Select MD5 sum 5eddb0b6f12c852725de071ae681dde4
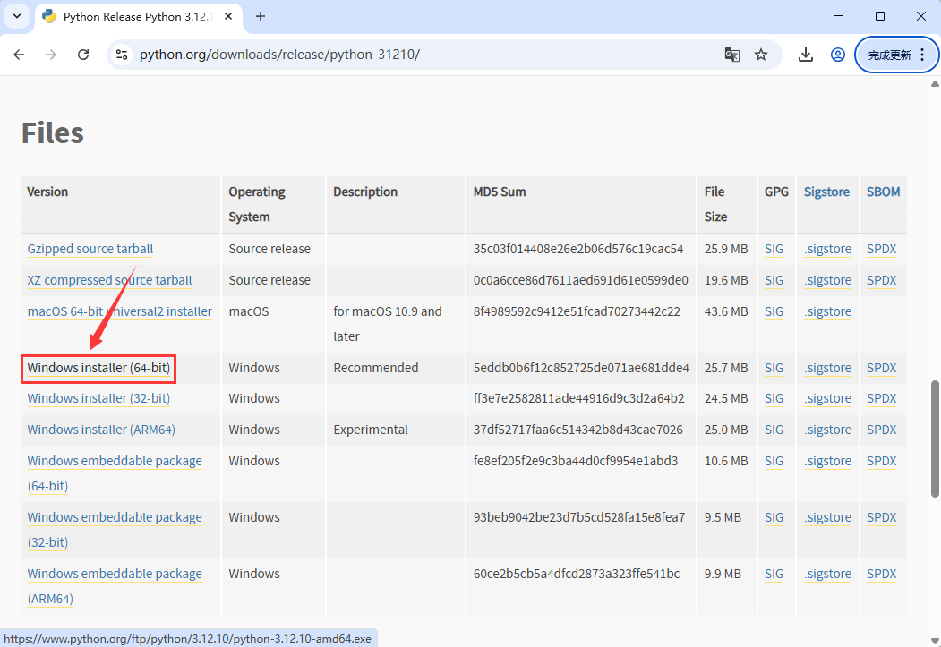 (581, 368)
